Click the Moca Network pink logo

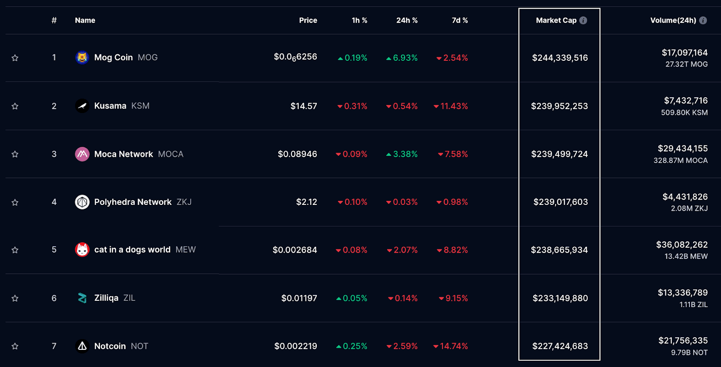tap(82, 154)
